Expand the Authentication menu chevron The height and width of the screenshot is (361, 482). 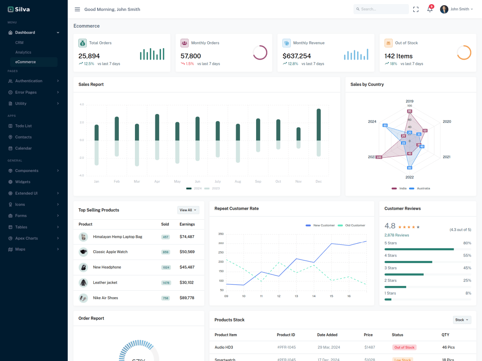point(58,81)
